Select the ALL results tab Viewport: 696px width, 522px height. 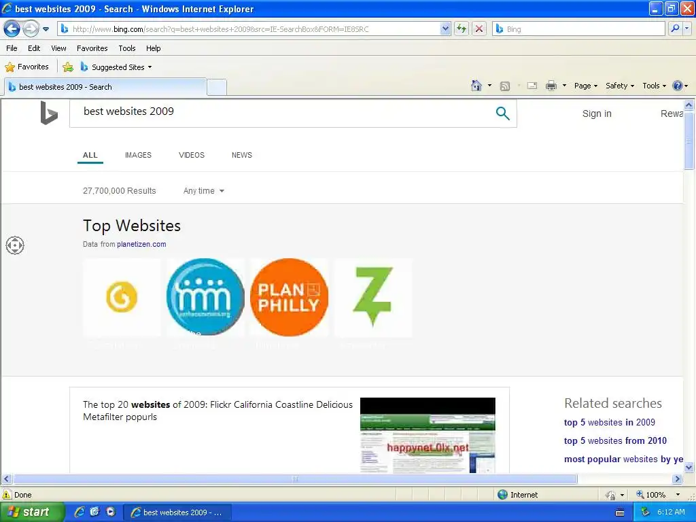pos(90,155)
